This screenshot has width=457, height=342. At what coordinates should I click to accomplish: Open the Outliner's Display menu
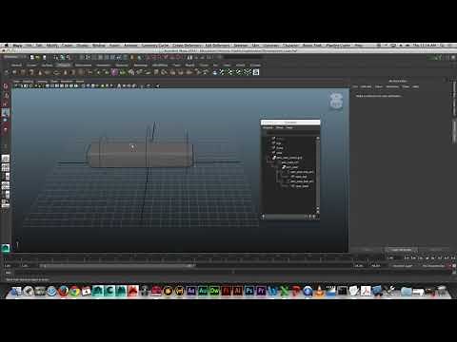coord(268,127)
